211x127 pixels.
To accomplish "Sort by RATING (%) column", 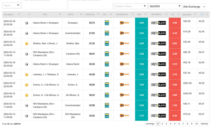I will point(98,14).
